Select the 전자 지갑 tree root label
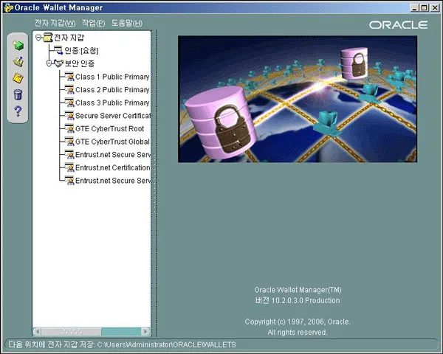Screen dimensions: 443x354 tap(69, 38)
